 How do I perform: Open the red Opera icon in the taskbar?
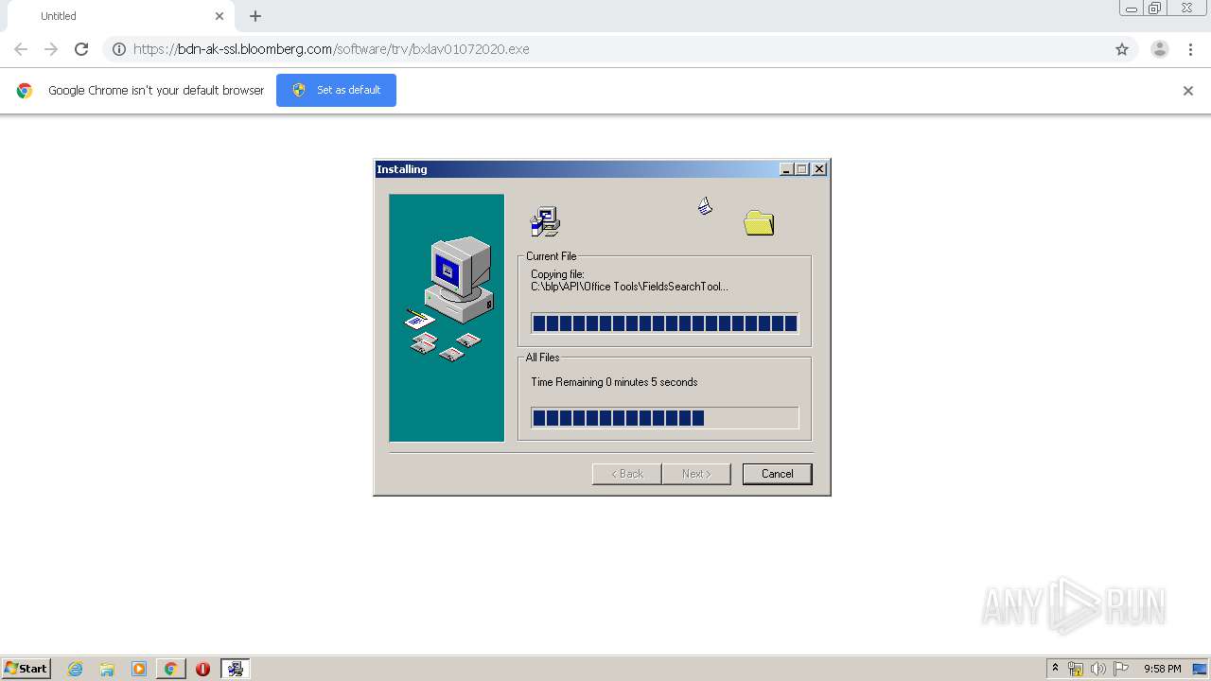click(202, 669)
